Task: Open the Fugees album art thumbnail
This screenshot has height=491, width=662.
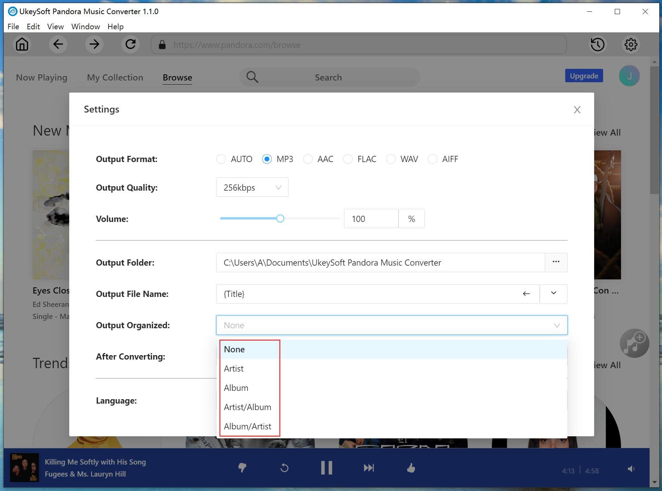Action: 24,468
